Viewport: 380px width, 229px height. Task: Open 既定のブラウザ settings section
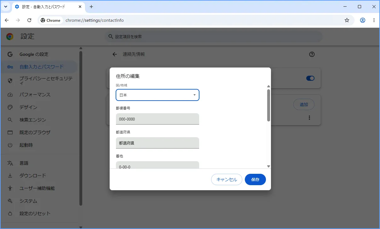pyautogui.click(x=39, y=132)
